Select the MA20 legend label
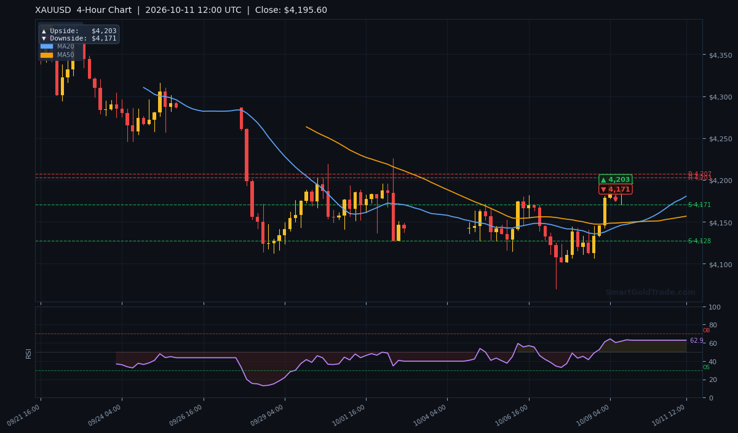The image size is (738, 433). coord(66,46)
